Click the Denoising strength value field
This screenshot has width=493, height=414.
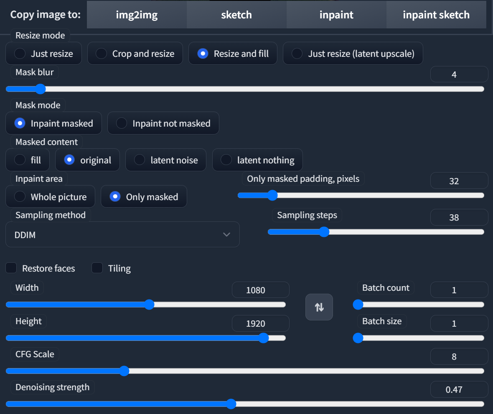459,389
